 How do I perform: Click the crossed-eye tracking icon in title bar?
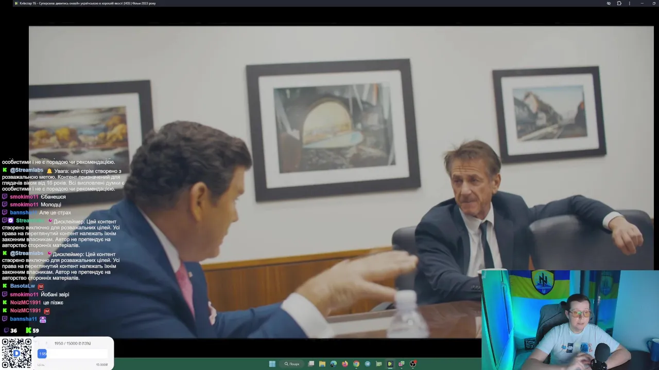click(609, 3)
